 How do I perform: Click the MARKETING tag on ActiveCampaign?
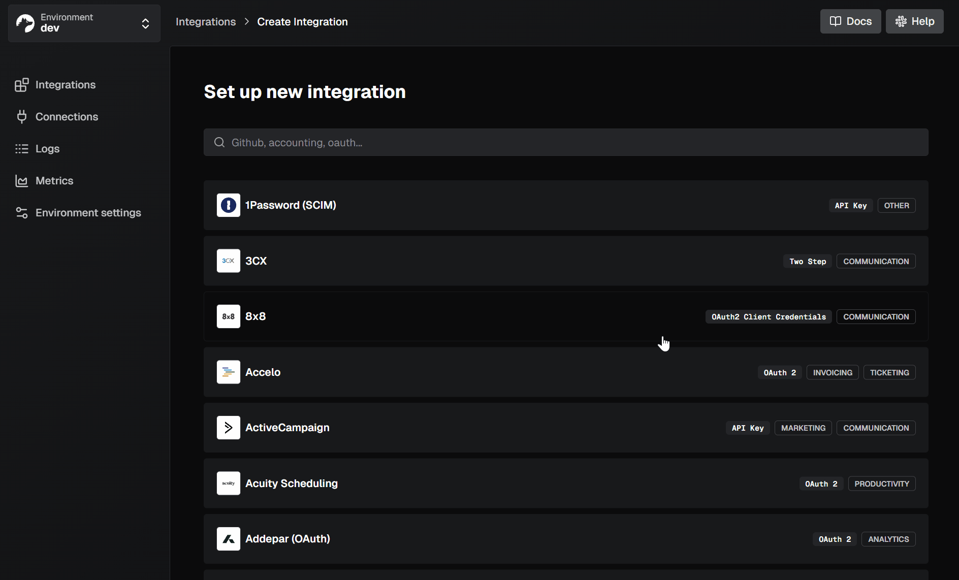803,428
